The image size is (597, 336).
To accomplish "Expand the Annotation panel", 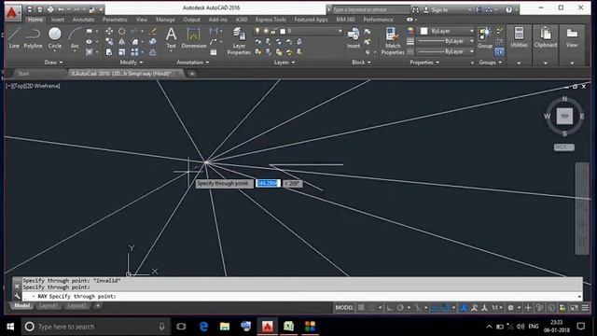I will point(193,63).
